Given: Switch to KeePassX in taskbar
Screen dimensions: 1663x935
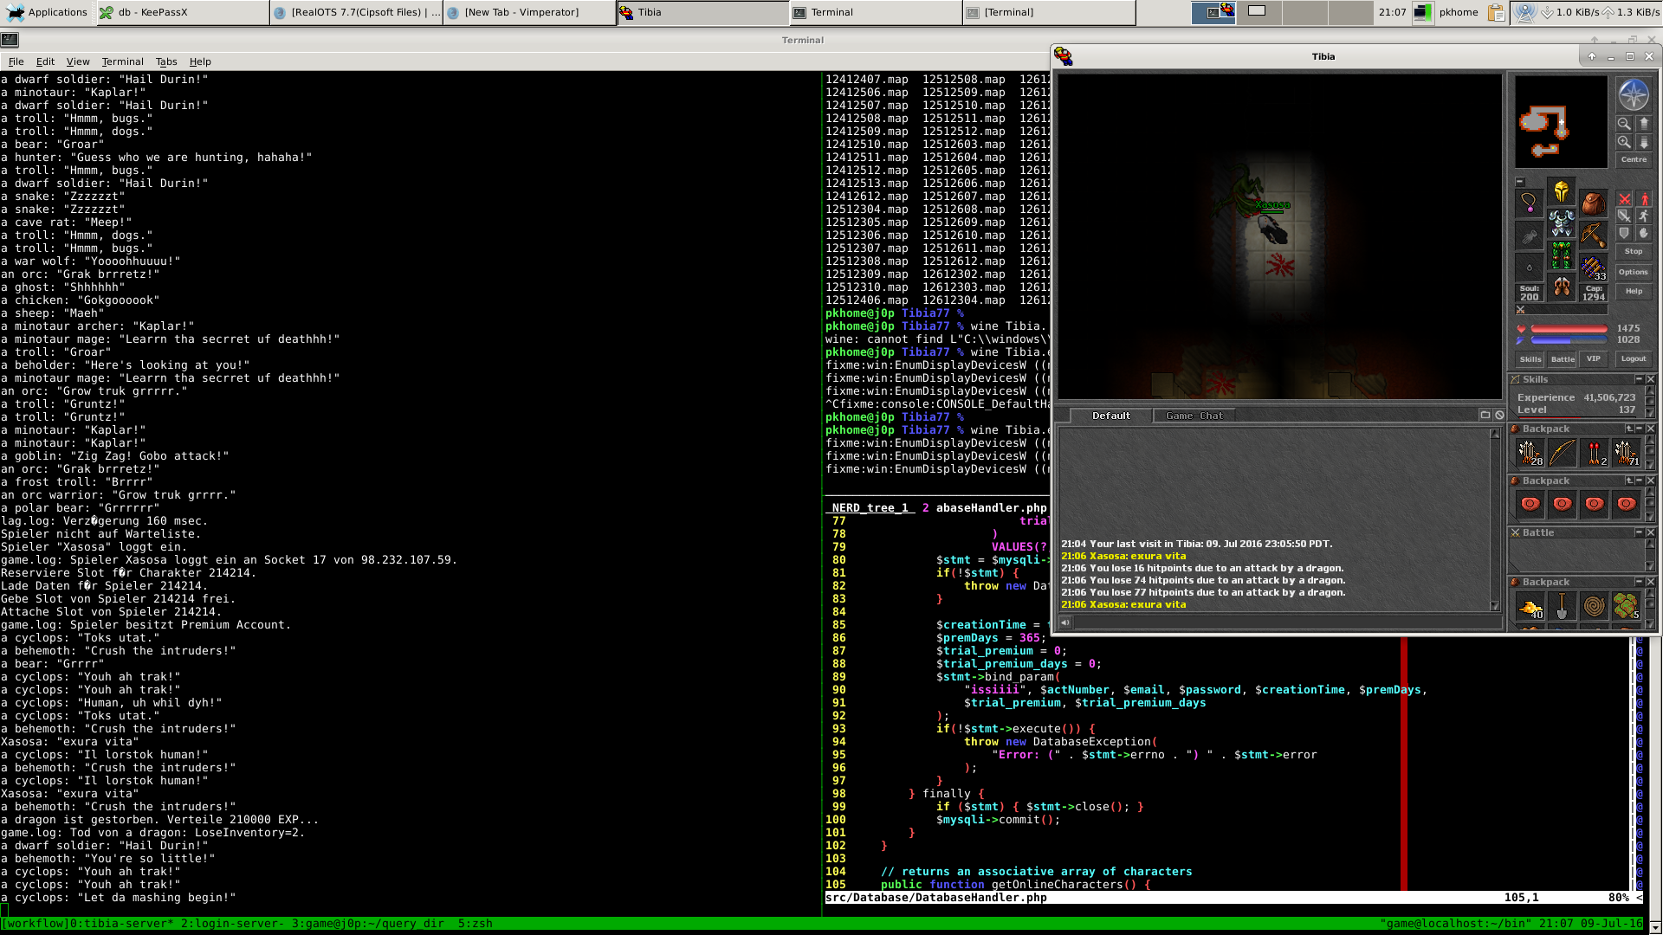Looking at the screenshot, I should pyautogui.click(x=183, y=12).
